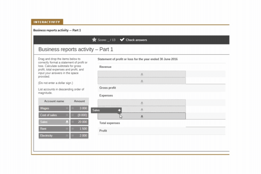Select the Rent account tile
The width and height of the screenshot is (261, 174).
pos(54,129)
